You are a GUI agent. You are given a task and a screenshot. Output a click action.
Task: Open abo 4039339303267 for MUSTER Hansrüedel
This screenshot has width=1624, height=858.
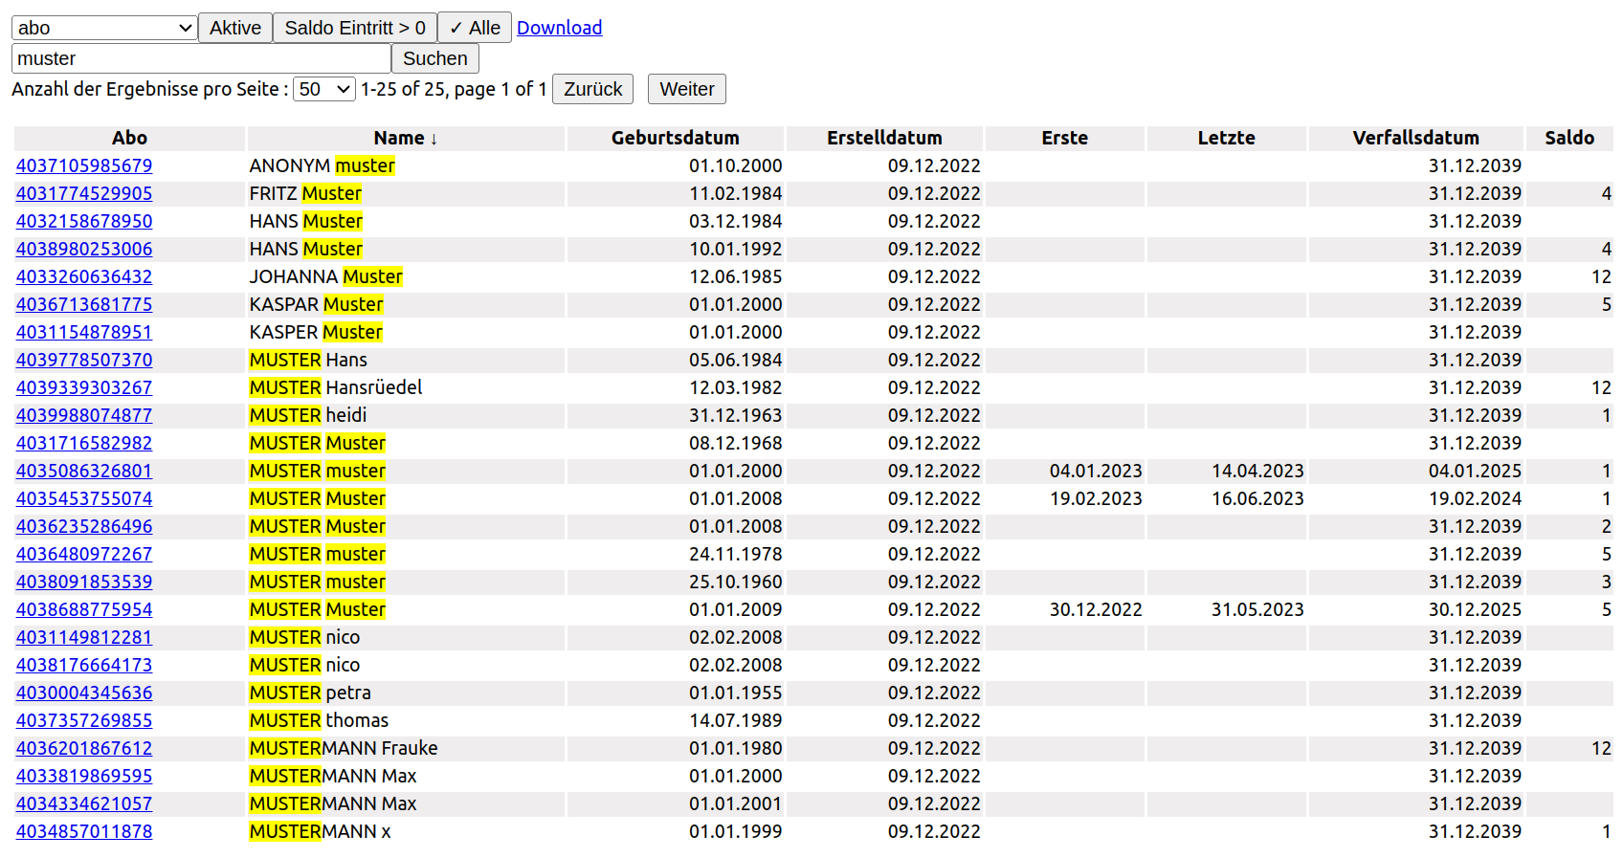[84, 387]
